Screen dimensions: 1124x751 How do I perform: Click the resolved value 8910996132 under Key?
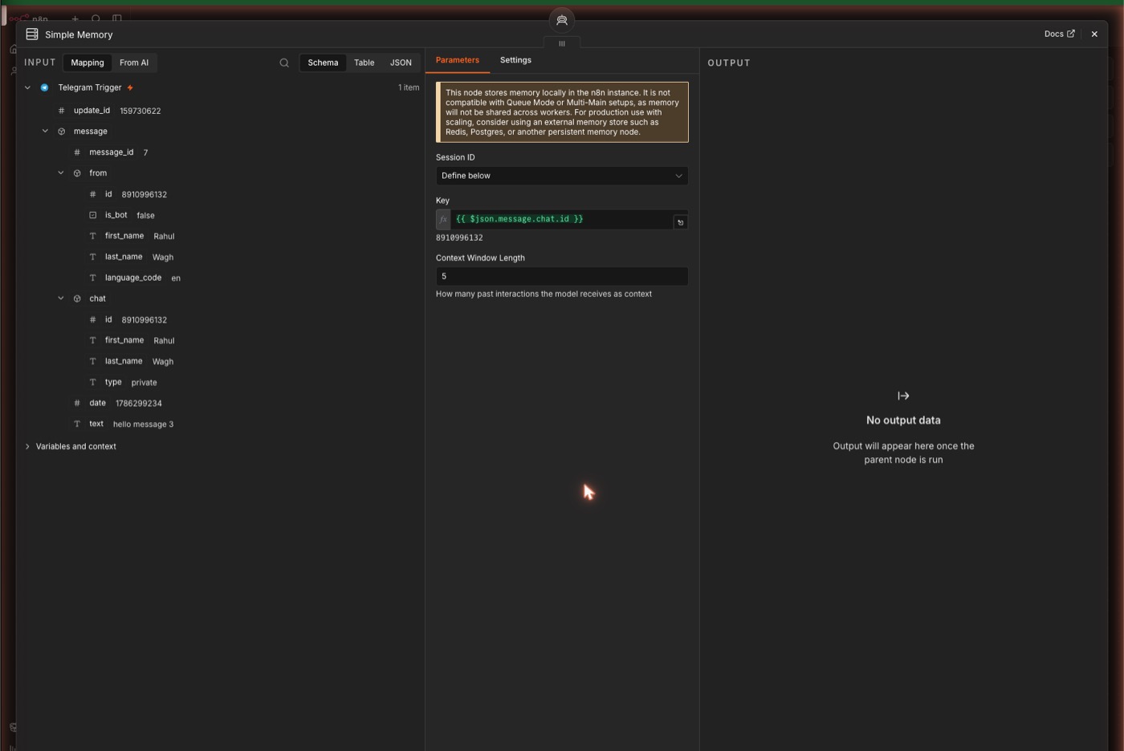point(459,237)
